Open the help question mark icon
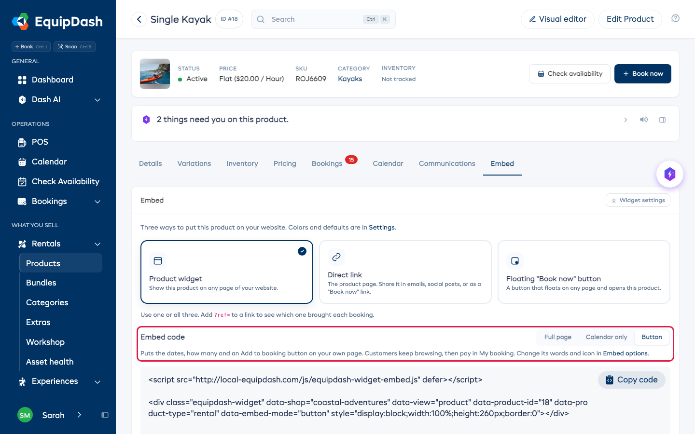Image resolution: width=695 pixels, height=434 pixels. coord(675,18)
